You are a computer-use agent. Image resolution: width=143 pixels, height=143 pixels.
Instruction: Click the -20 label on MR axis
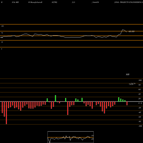[140, 108]
